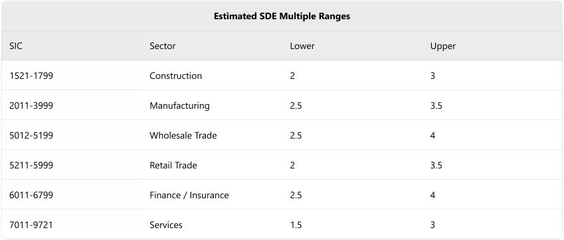
Task: Select the SIC column header
Action: pos(15,46)
